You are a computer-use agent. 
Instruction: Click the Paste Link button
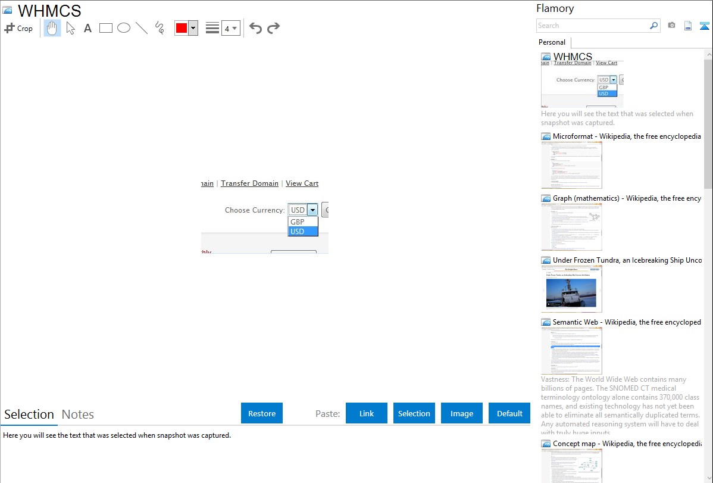[367, 413]
